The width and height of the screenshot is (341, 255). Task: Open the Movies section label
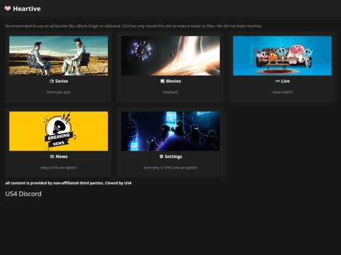click(173, 81)
